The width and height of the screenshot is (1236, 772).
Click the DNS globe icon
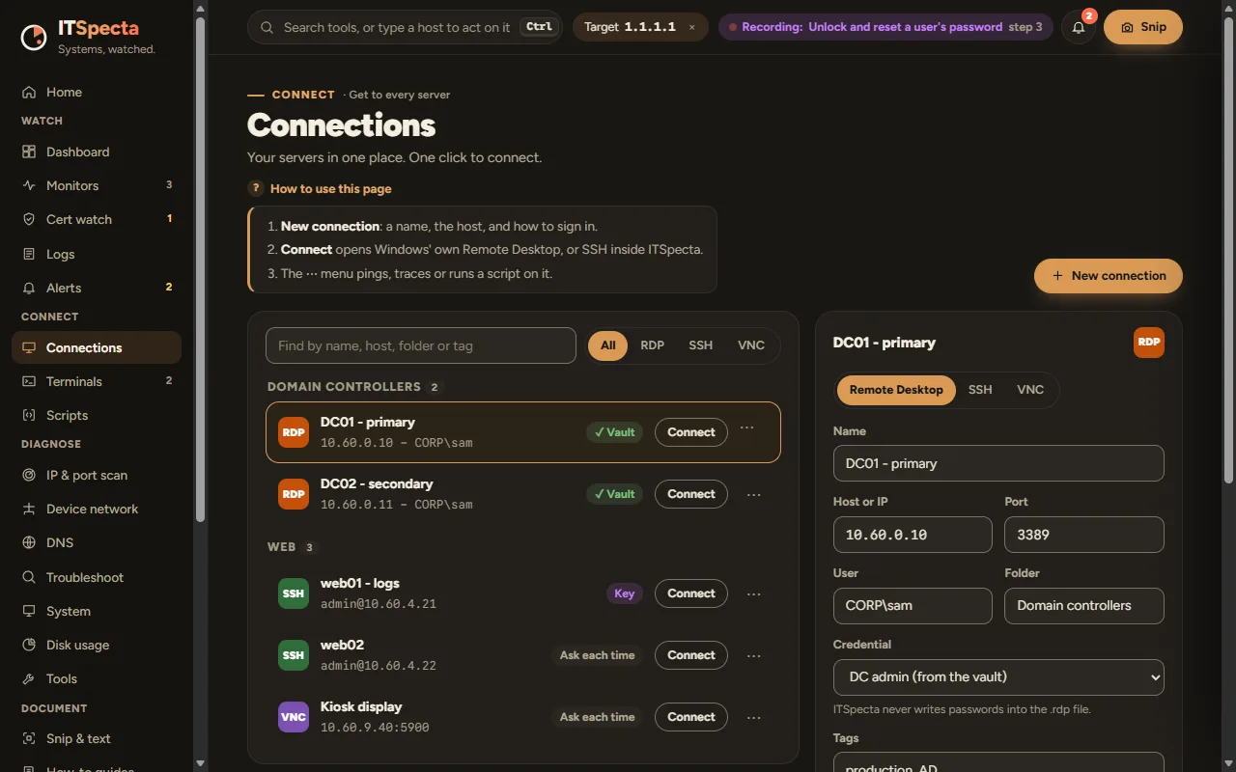(29, 543)
